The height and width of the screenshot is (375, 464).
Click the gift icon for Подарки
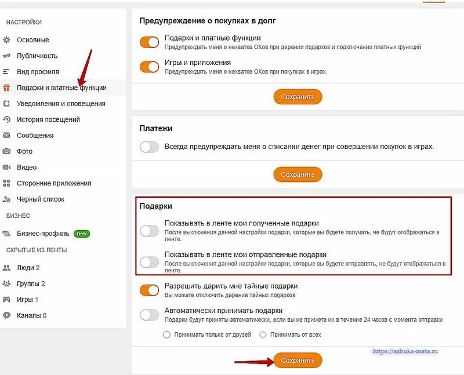[x=7, y=88]
